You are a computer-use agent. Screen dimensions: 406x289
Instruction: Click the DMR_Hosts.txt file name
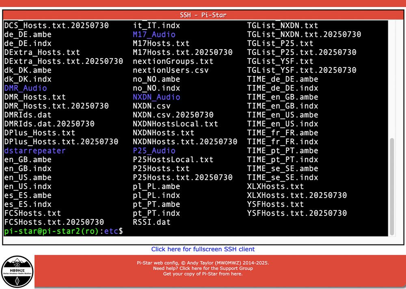(35, 97)
